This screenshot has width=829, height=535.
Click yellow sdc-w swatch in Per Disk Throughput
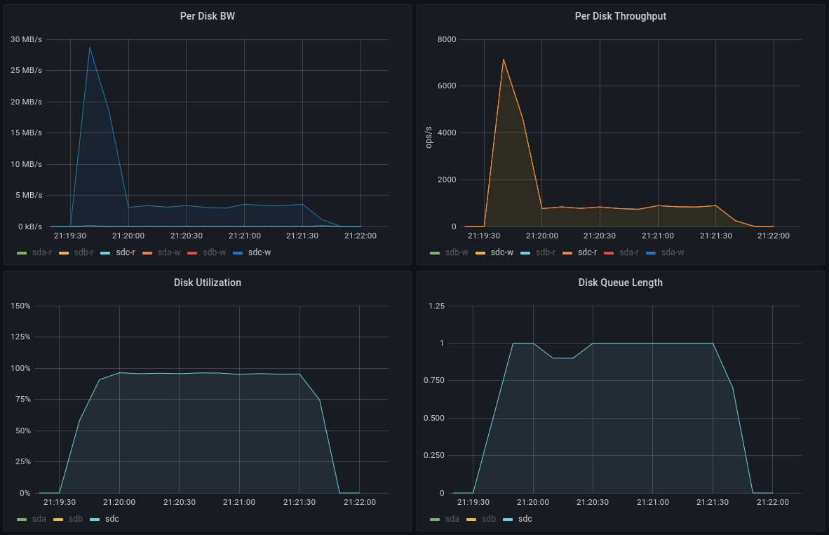click(480, 253)
